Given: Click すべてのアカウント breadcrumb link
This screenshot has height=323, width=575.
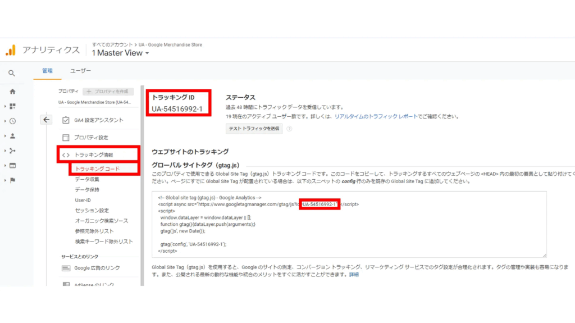Looking at the screenshot, I should pyautogui.click(x=112, y=45).
